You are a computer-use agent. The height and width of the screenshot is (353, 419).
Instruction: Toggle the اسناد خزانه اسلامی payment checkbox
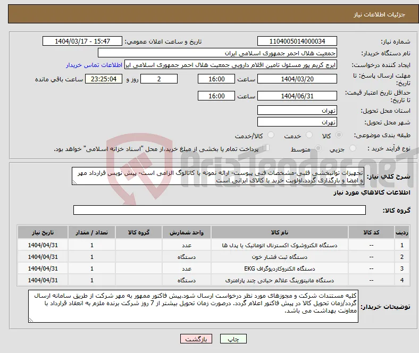[x=266, y=147]
